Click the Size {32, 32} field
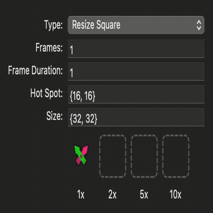Screen dimensions: 213x213 [136, 117]
